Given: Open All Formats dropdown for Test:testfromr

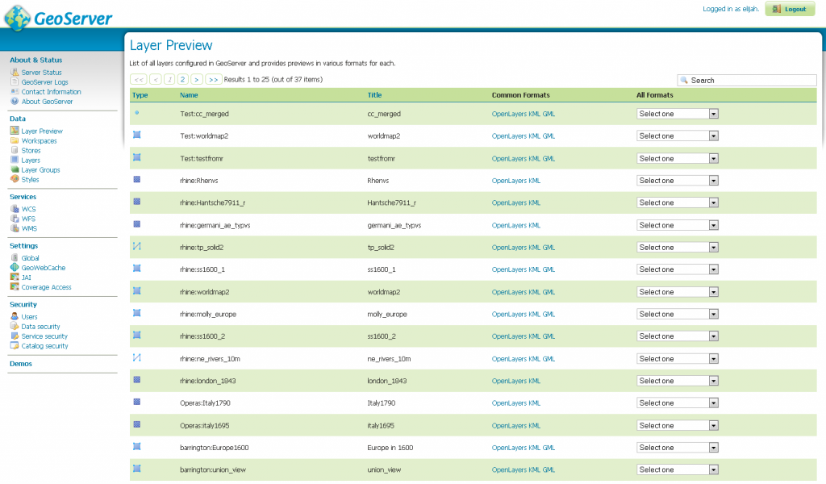Looking at the screenshot, I should [x=678, y=159].
